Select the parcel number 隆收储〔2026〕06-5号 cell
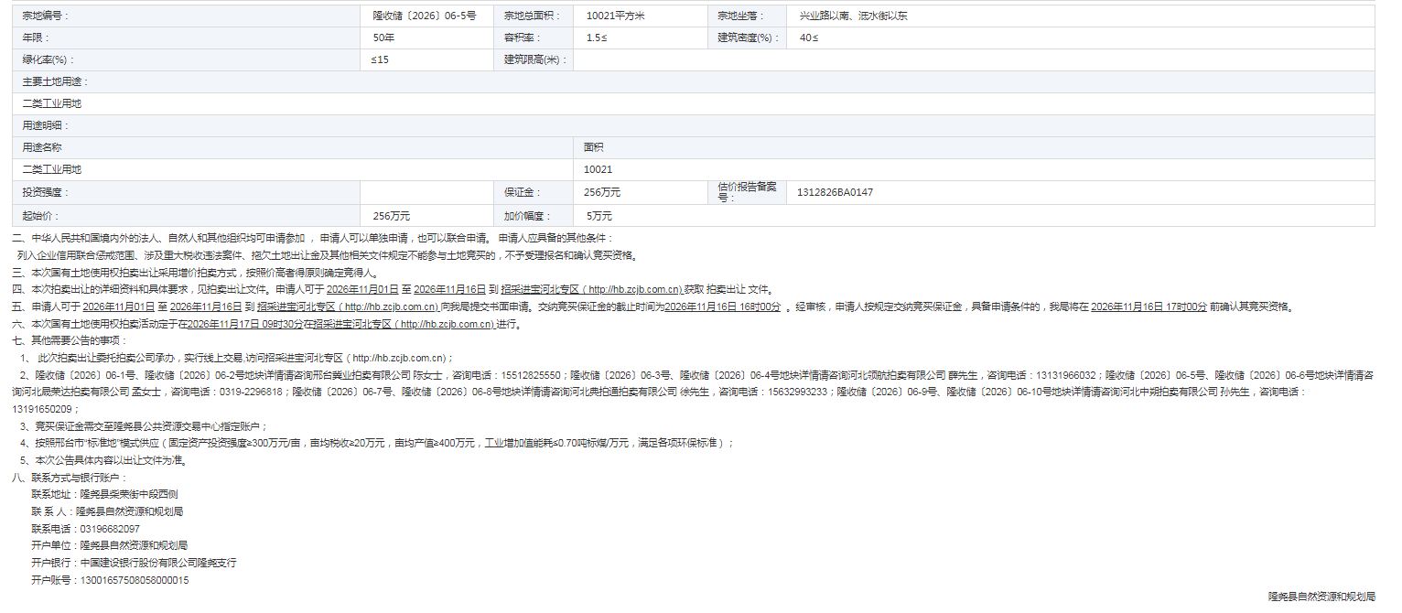This screenshot has height=613, width=1402. click(428, 16)
